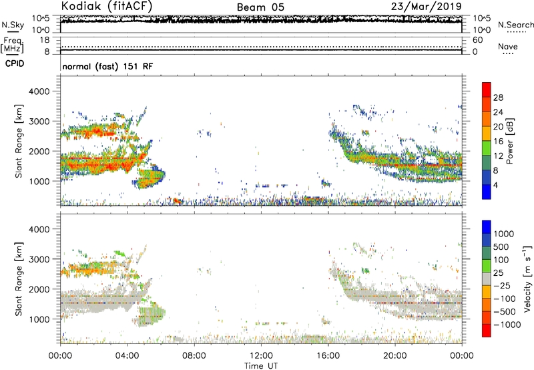
Task: Click velocity colorbar value "1000"
Action: pos(504,234)
